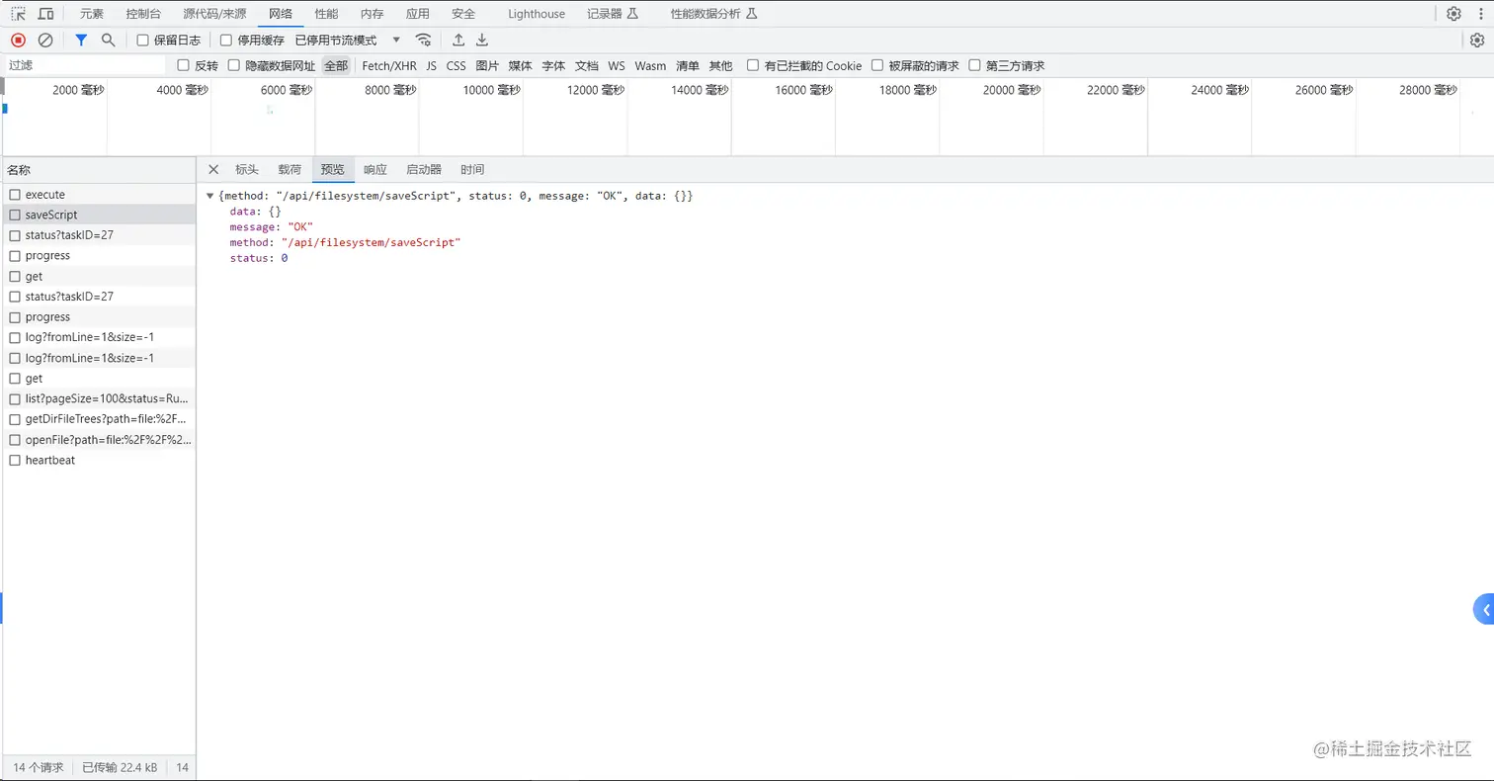The image size is (1494, 781).
Task: Select the heartbeat request row
Action: [98, 460]
